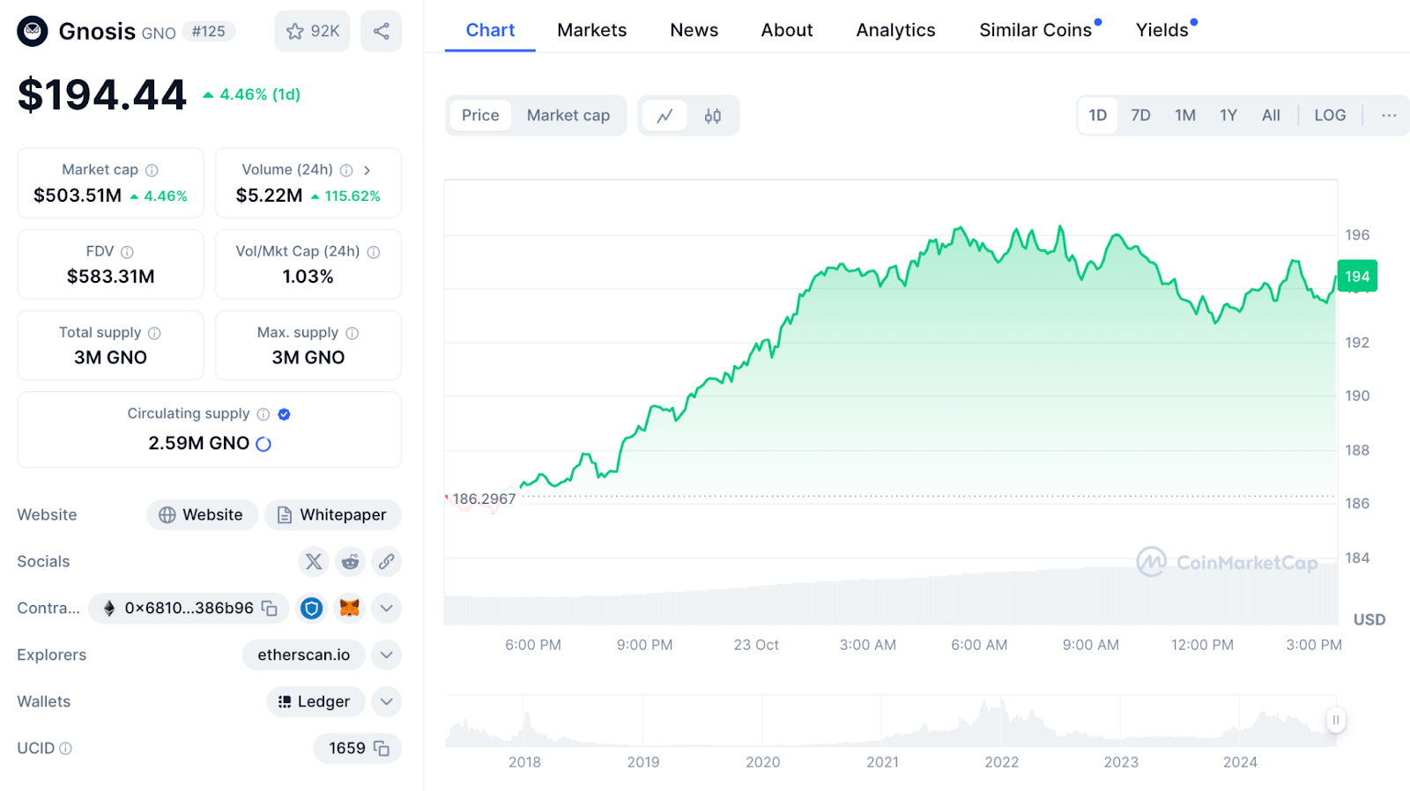Open Vol/Mkt Cap (24h) info icon
The height and width of the screenshot is (791, 1410).
point(374,252)
